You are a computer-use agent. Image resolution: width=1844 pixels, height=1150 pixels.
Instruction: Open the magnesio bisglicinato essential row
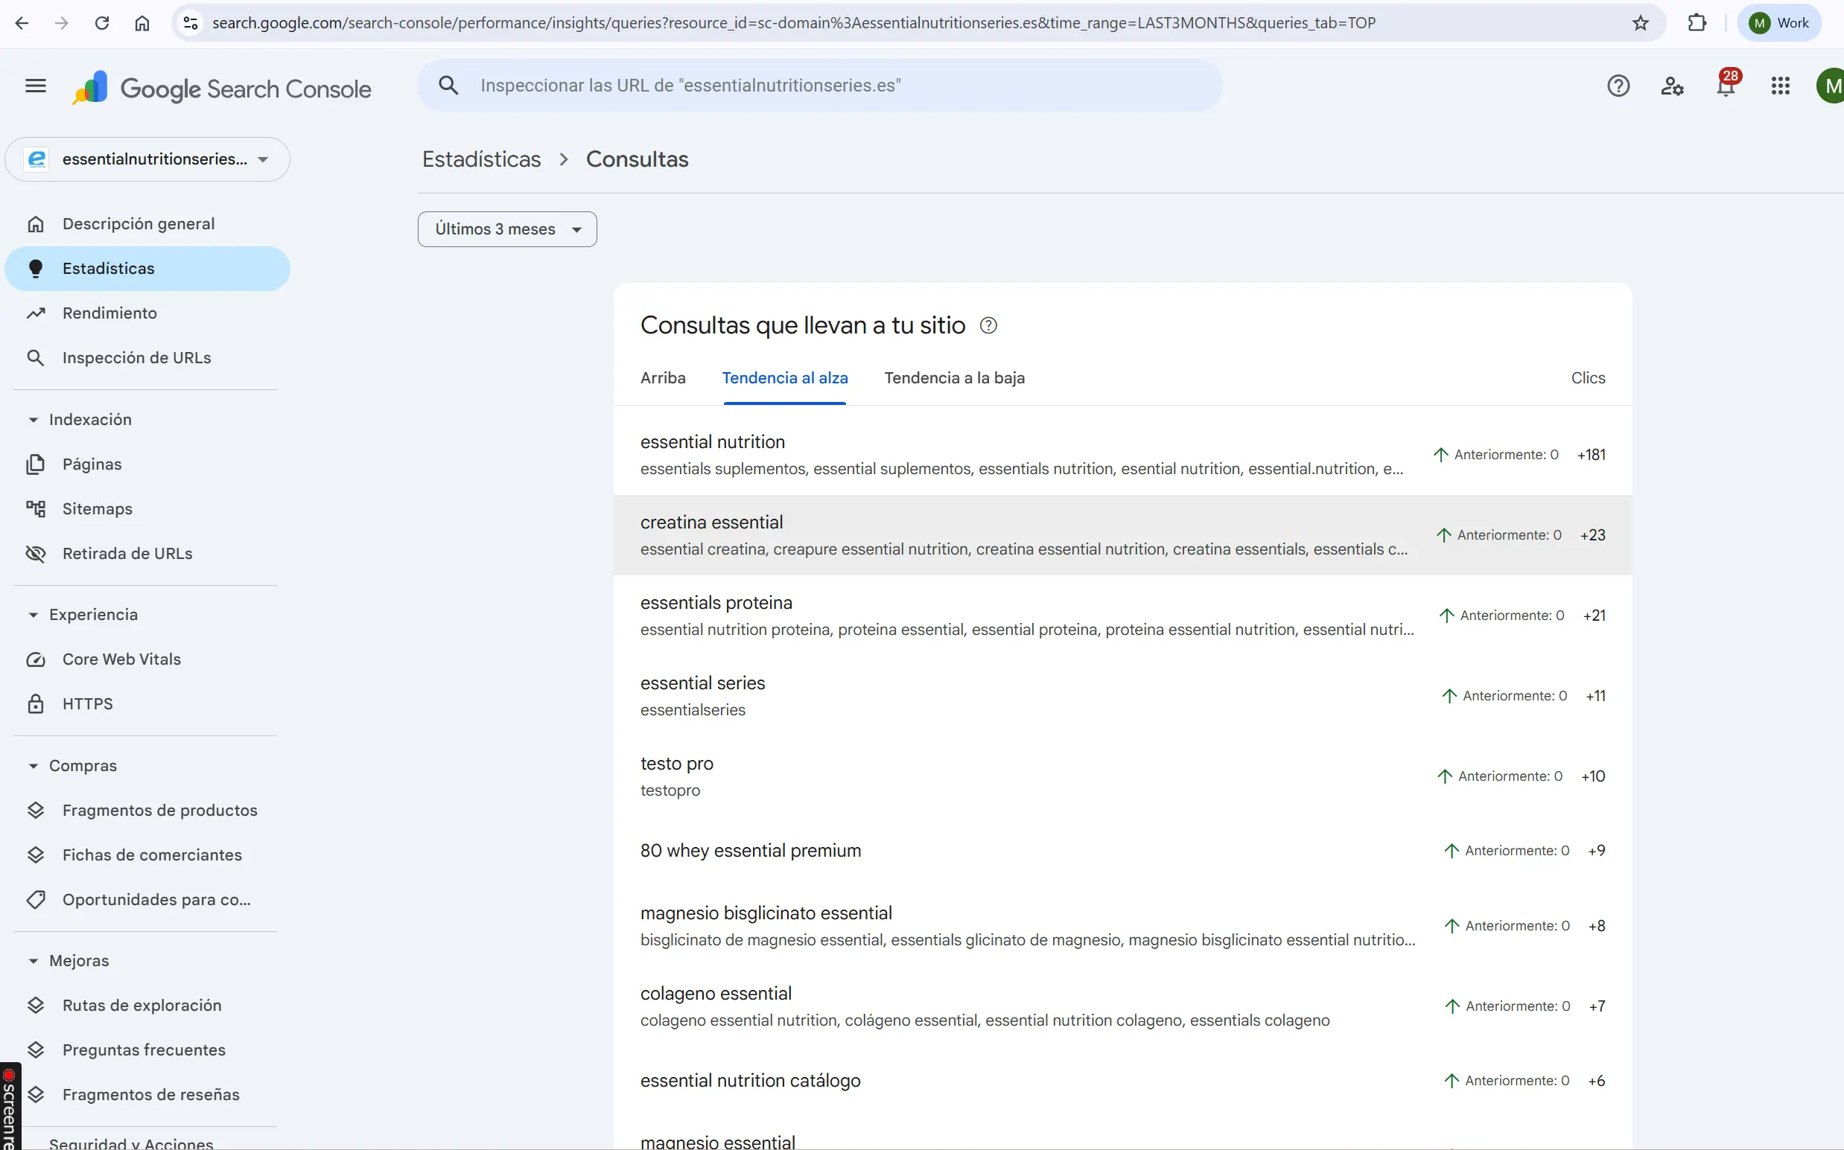[x=1122, y=926]
